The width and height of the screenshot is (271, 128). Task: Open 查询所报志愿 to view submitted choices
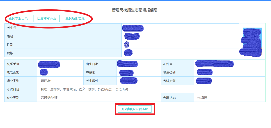click(75, 18)
